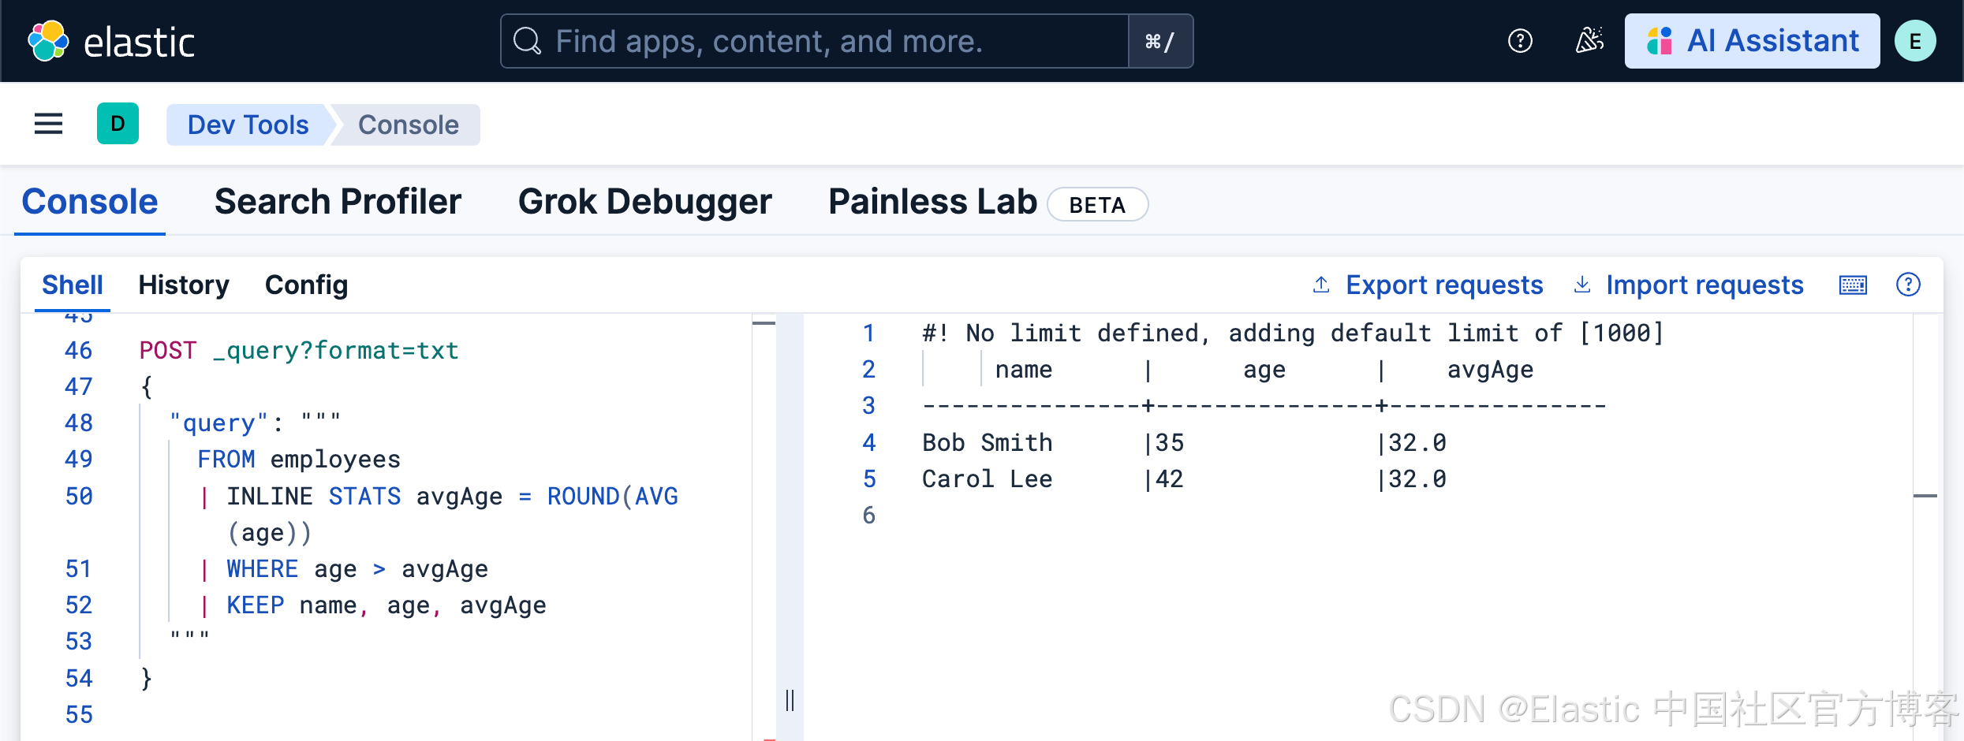Image resolution: width=1964 pixels, height=741 pixels.
Task: Click Import requests
Action: click(1689, 285)
